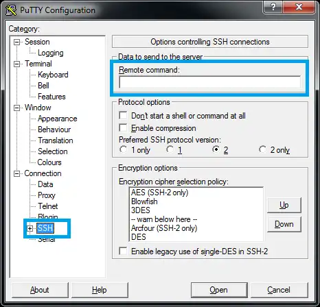
Task: Select the Terminal category
Action: click(38, 64)
